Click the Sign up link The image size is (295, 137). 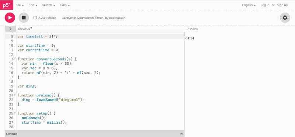[282, 5]
